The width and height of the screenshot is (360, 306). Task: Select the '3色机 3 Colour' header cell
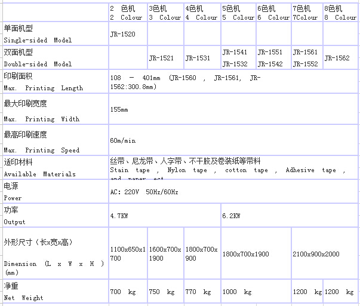click(165, 13)
